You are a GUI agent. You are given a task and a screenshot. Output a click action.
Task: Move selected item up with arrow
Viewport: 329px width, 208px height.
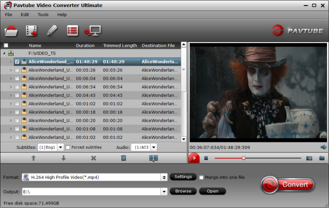(x=33, y=158)
